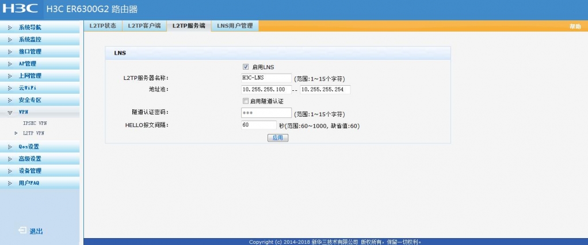Toggle the 启用隧道认证 checkbox

(x=246, y=101)
